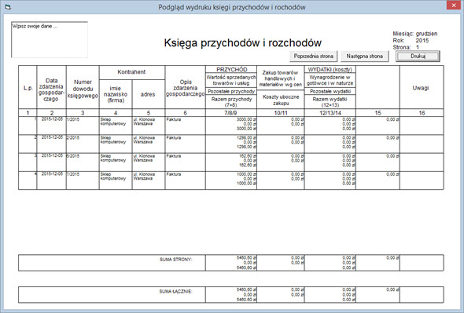
Task: Click the Koszty uboczne zakupu header
Action: tap(281, 100)
